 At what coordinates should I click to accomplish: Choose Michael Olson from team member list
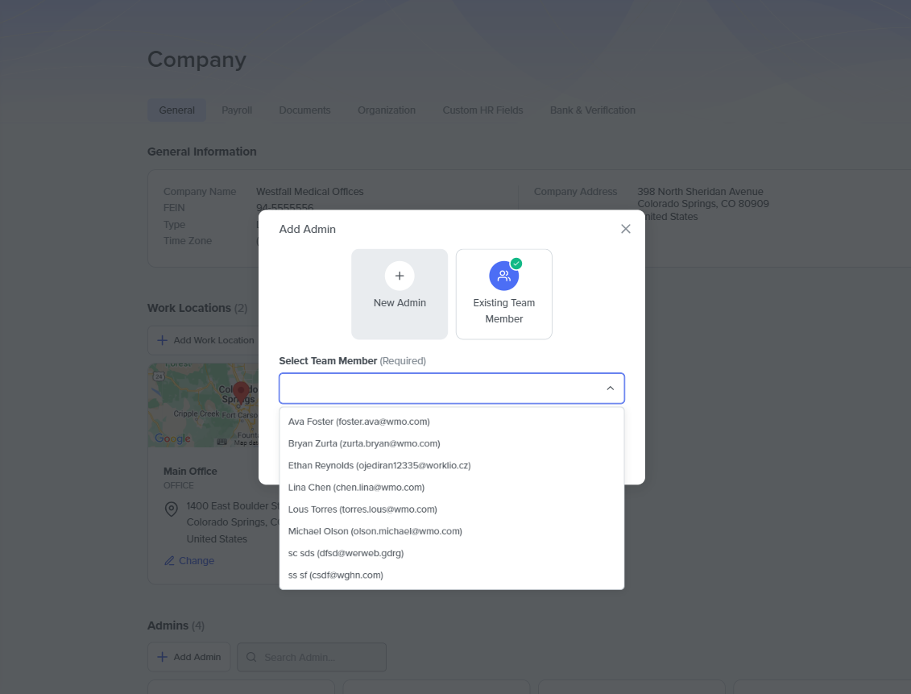point(375,531)
